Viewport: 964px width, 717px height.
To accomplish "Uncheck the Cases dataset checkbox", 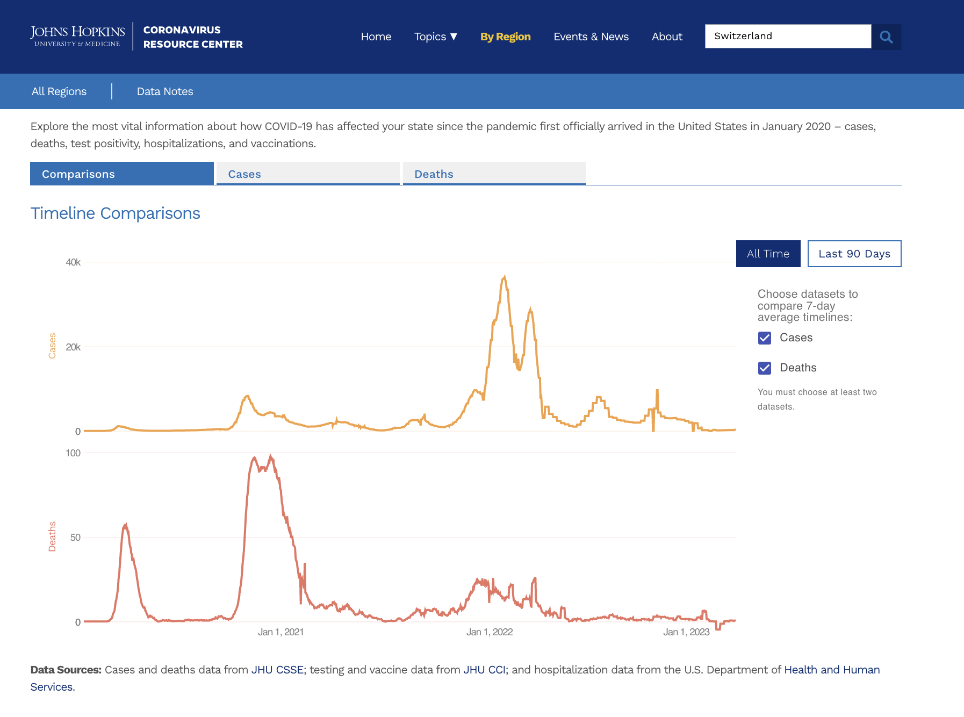I will [764, 338].
